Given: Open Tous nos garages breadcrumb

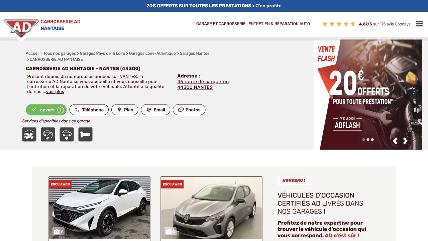Looking at the screenshot, I should (x=60, y=53).
